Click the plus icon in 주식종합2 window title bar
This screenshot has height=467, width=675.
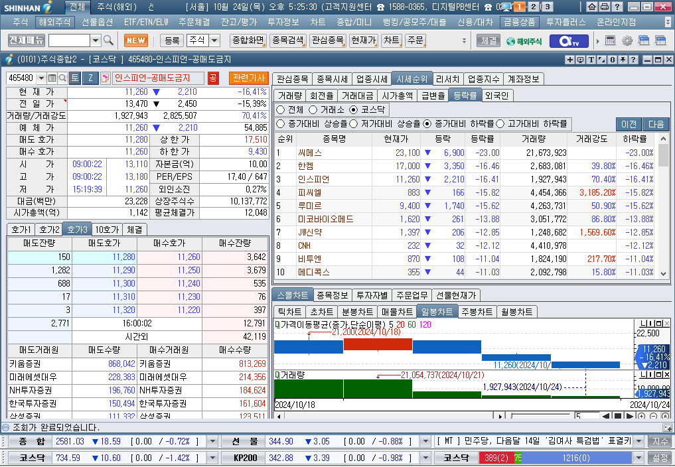coord(569,60)
